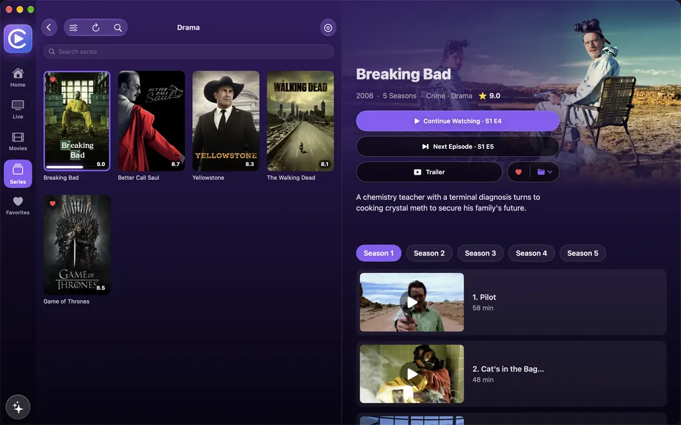Switch to Season 3
This screenshot has height=425, width=681.
480,253
